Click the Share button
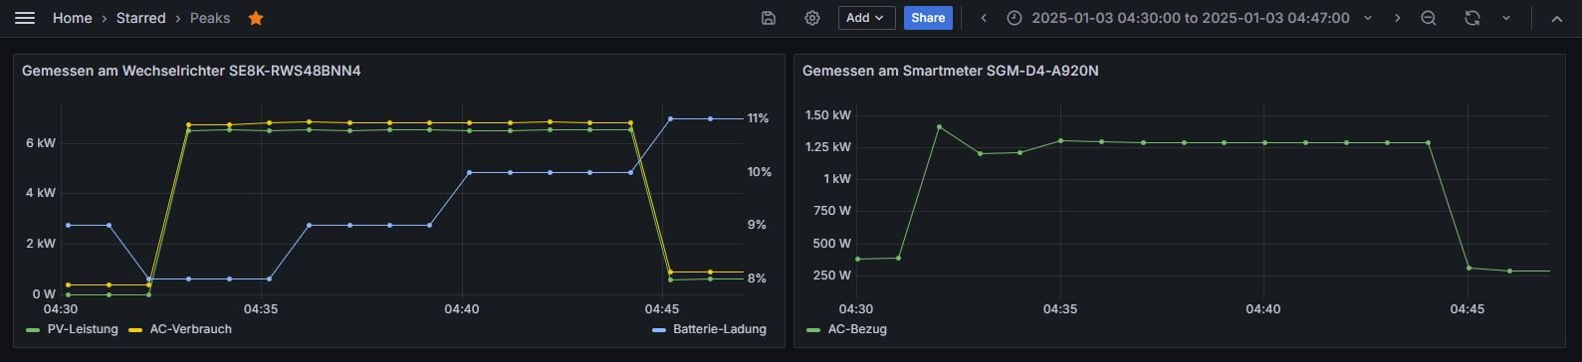The image size is (1582, 362). [x=928, y=18]
